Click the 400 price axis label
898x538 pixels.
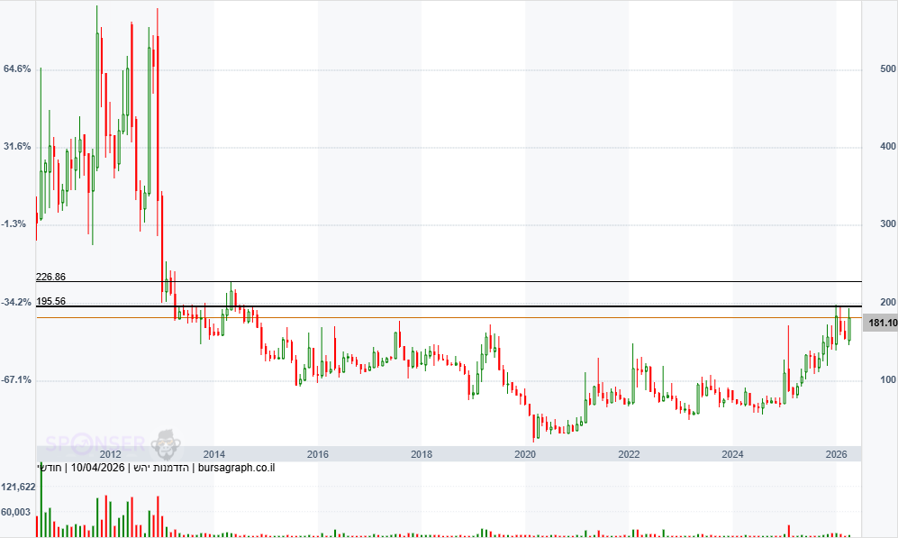click(888, 147)
